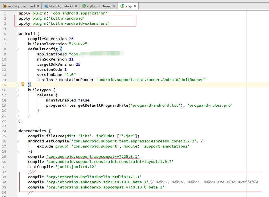Switch to the activity_main.xml tab
This screenshot has height=197, width=269.
point(21,6)
